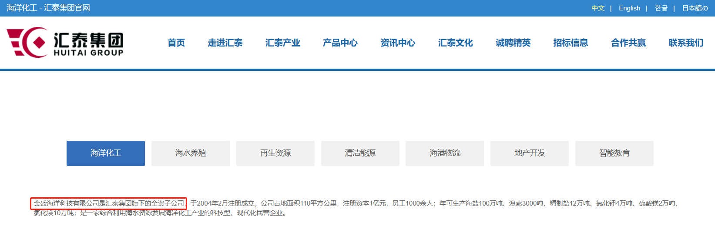Select the 清洁能源 tab
This screenshot has height=226, width=715.
(360, 153)
